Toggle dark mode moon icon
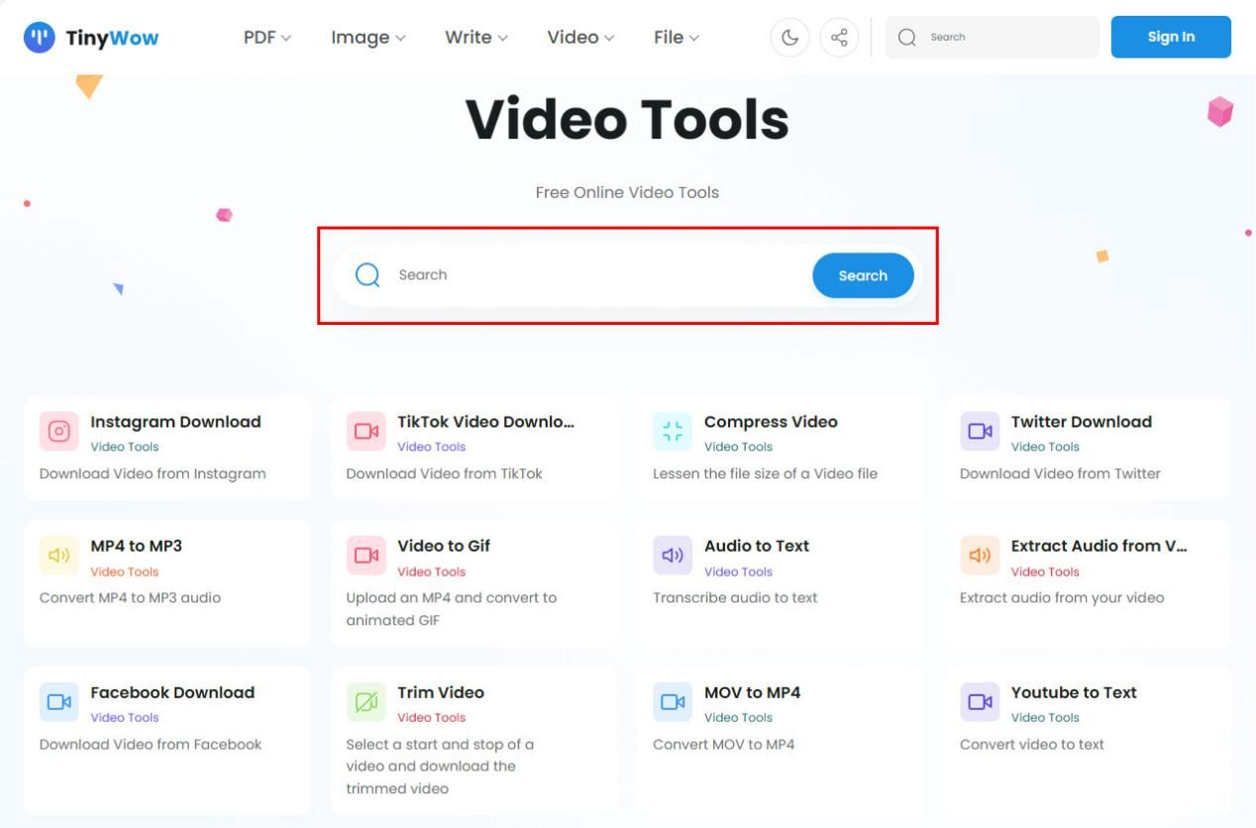The height and width of the screenshot is (828, 1256). click(789, 38)
